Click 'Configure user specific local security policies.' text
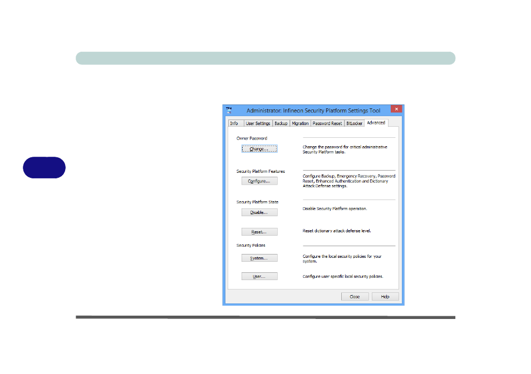 tap(343, 276)
